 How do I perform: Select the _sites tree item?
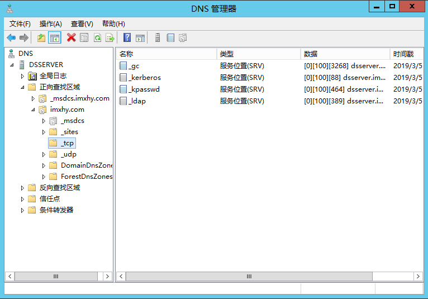coord(70,132)
